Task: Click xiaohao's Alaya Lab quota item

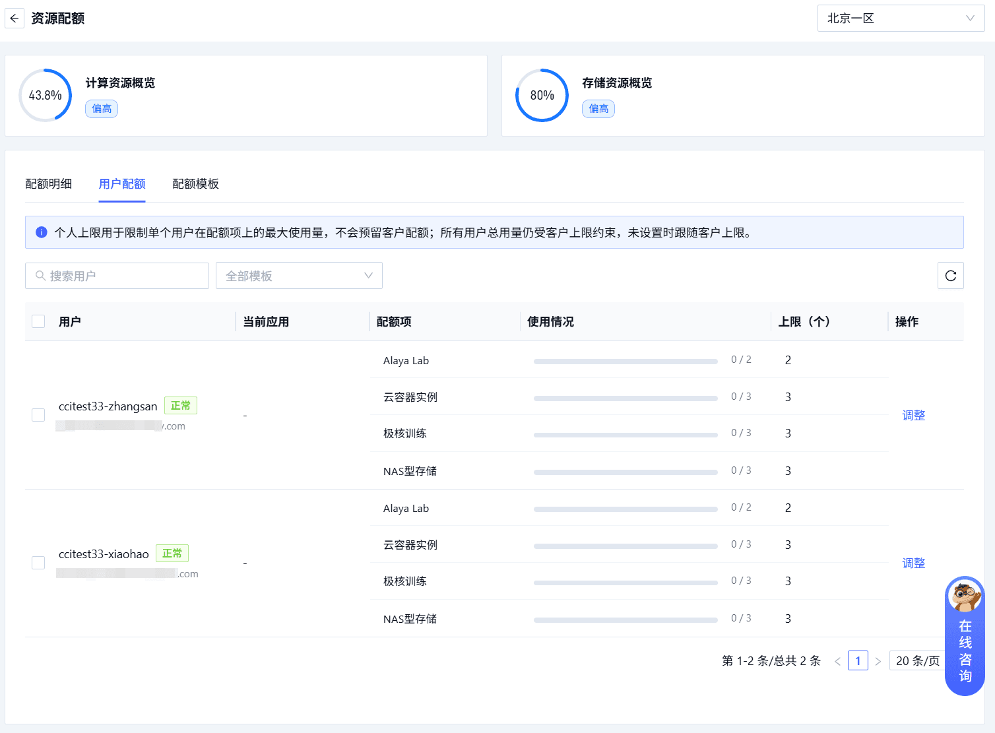Action: [x=406, y=509]
